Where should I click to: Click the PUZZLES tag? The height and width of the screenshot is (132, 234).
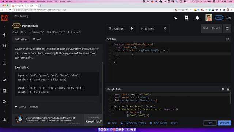point(34,107)
